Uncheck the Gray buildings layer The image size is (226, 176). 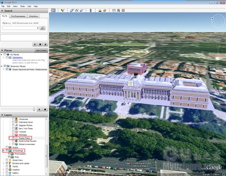9,157
